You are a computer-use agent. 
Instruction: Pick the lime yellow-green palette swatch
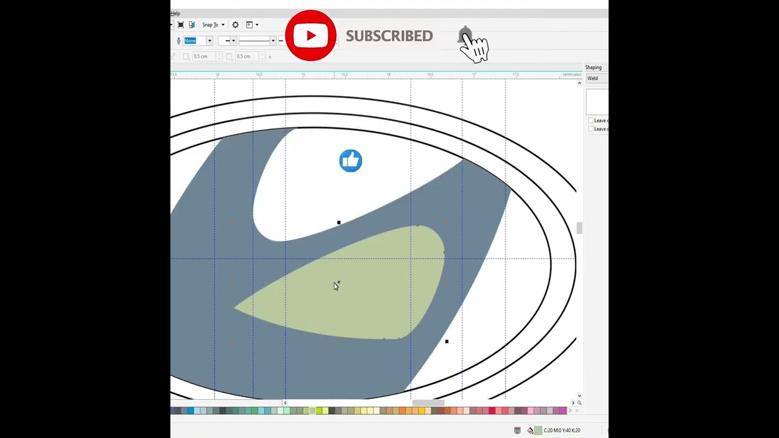pos(318,411)
